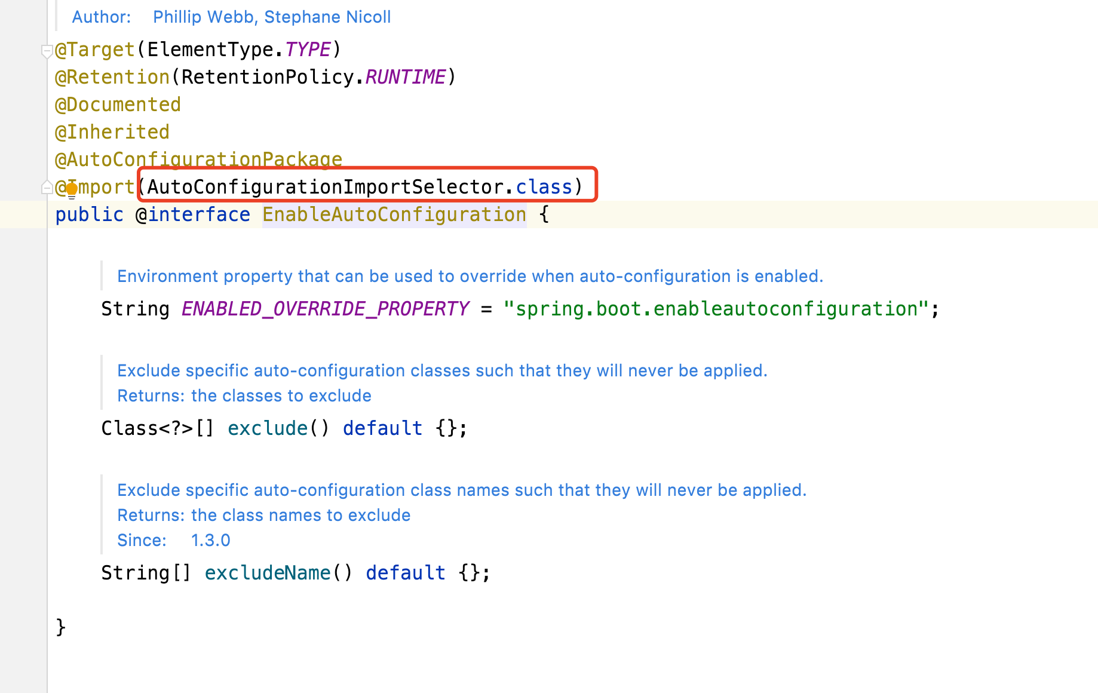Toggle the fold marker beside @Import
Image resolution: width=1098 pixels, height=693 pixels.
pyautogui.click(x=47, y=188)
